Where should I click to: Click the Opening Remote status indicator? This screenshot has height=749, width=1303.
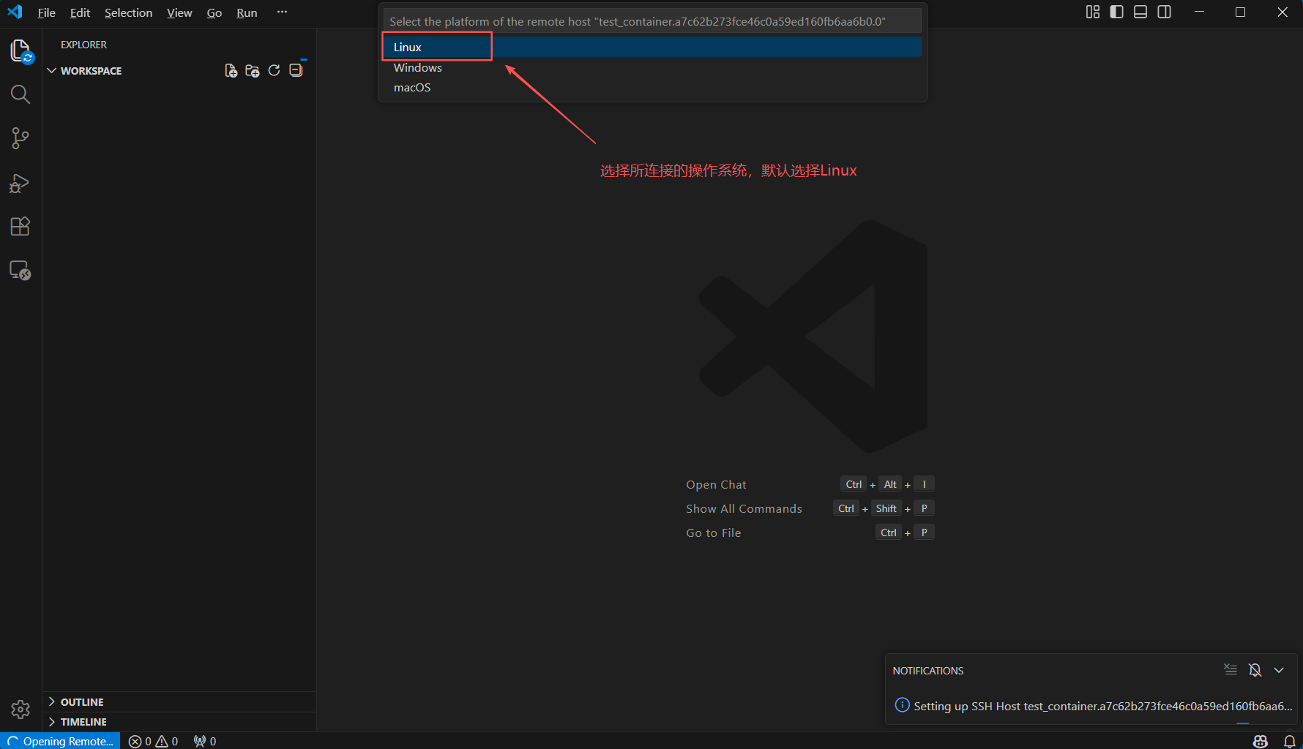pyautogui.click(x=60, y=741)
